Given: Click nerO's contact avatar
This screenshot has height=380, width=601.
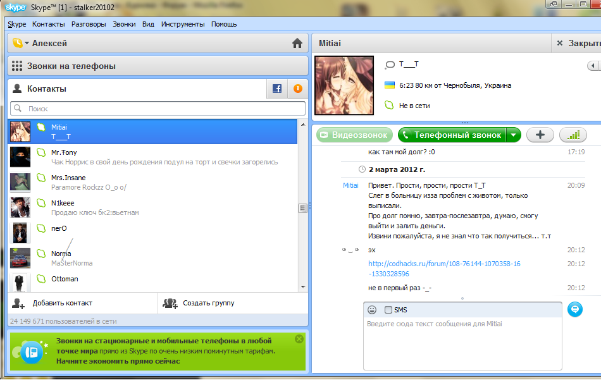Looking at the screenshot, I should [20, 233].
